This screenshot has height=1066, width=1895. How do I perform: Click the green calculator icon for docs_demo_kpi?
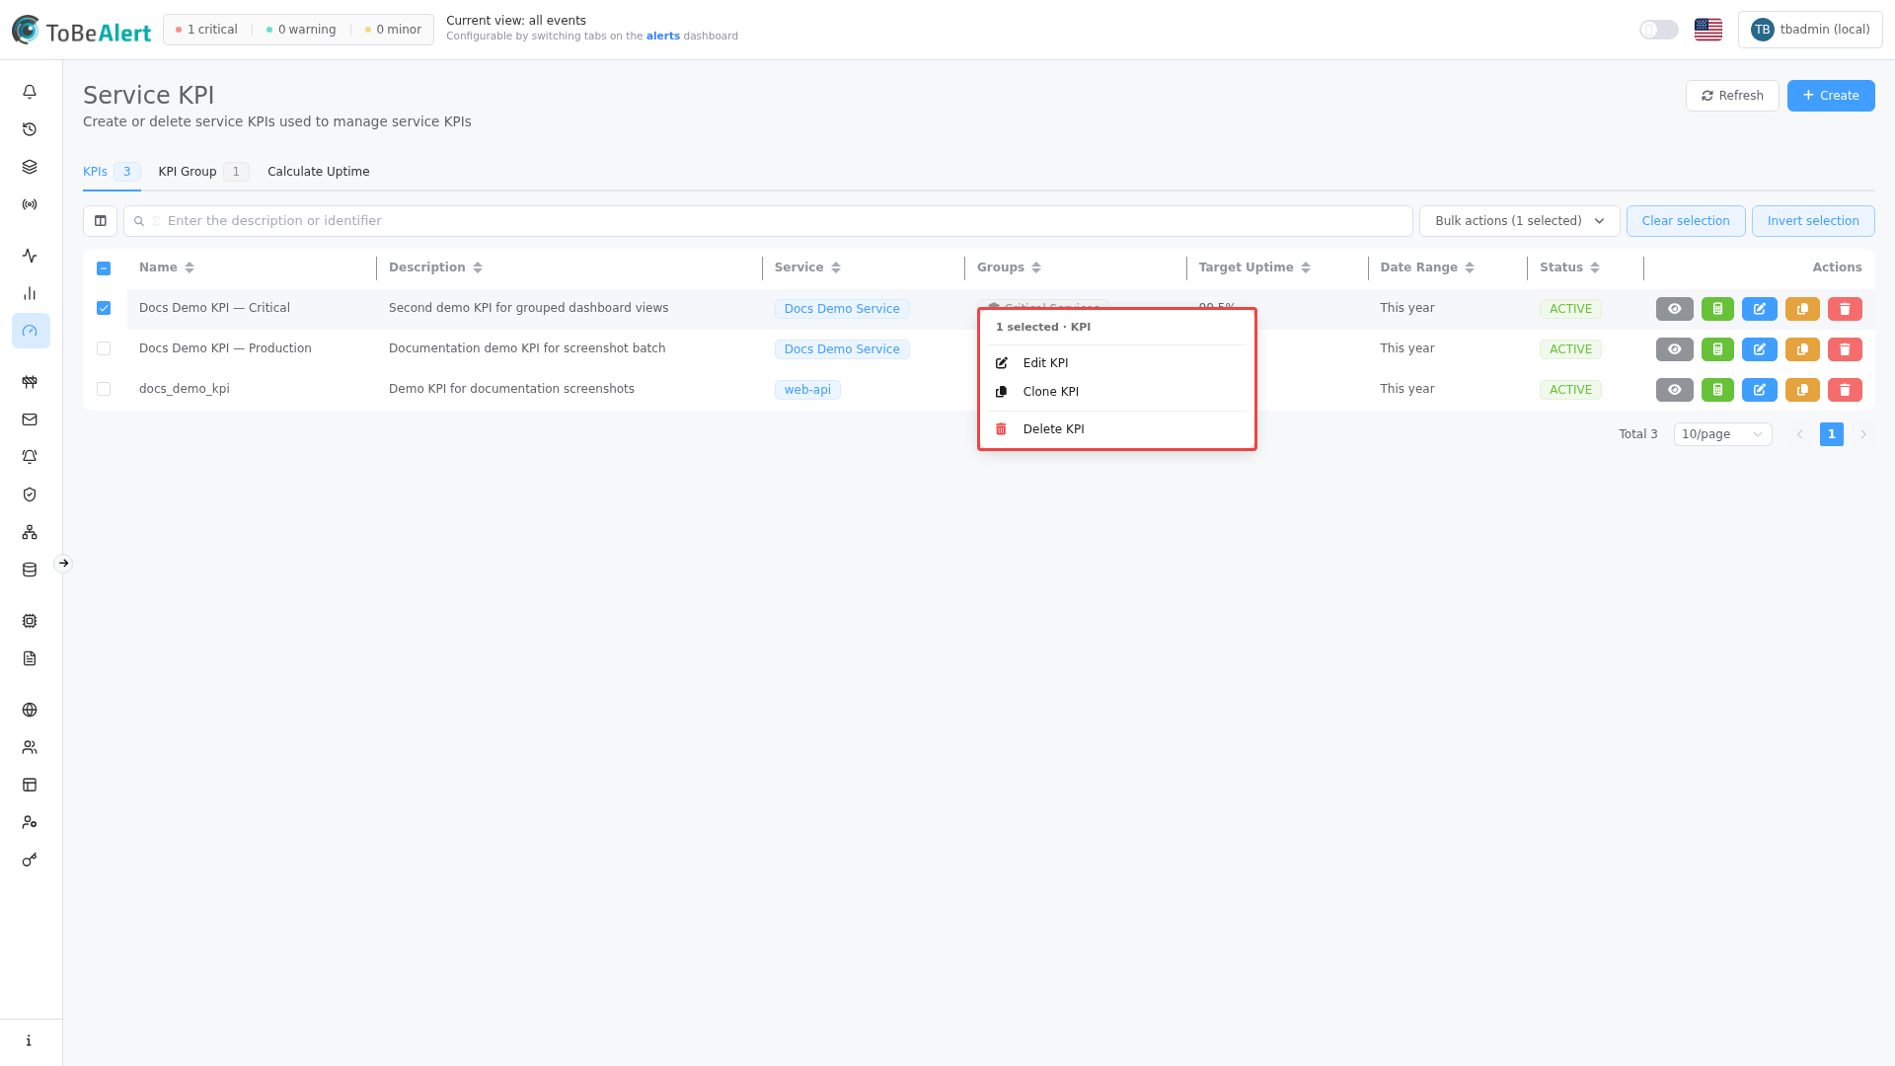coord(1717,390)
